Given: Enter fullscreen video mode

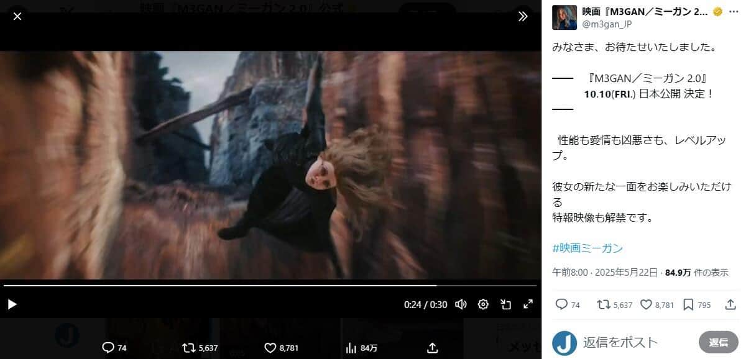Looking at the screenshot, I should [528, 304].
